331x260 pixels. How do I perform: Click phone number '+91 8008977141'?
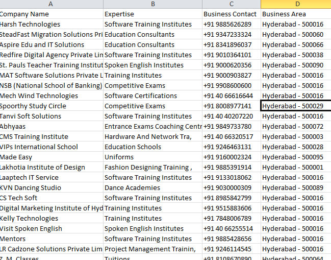tap(232, 106)
